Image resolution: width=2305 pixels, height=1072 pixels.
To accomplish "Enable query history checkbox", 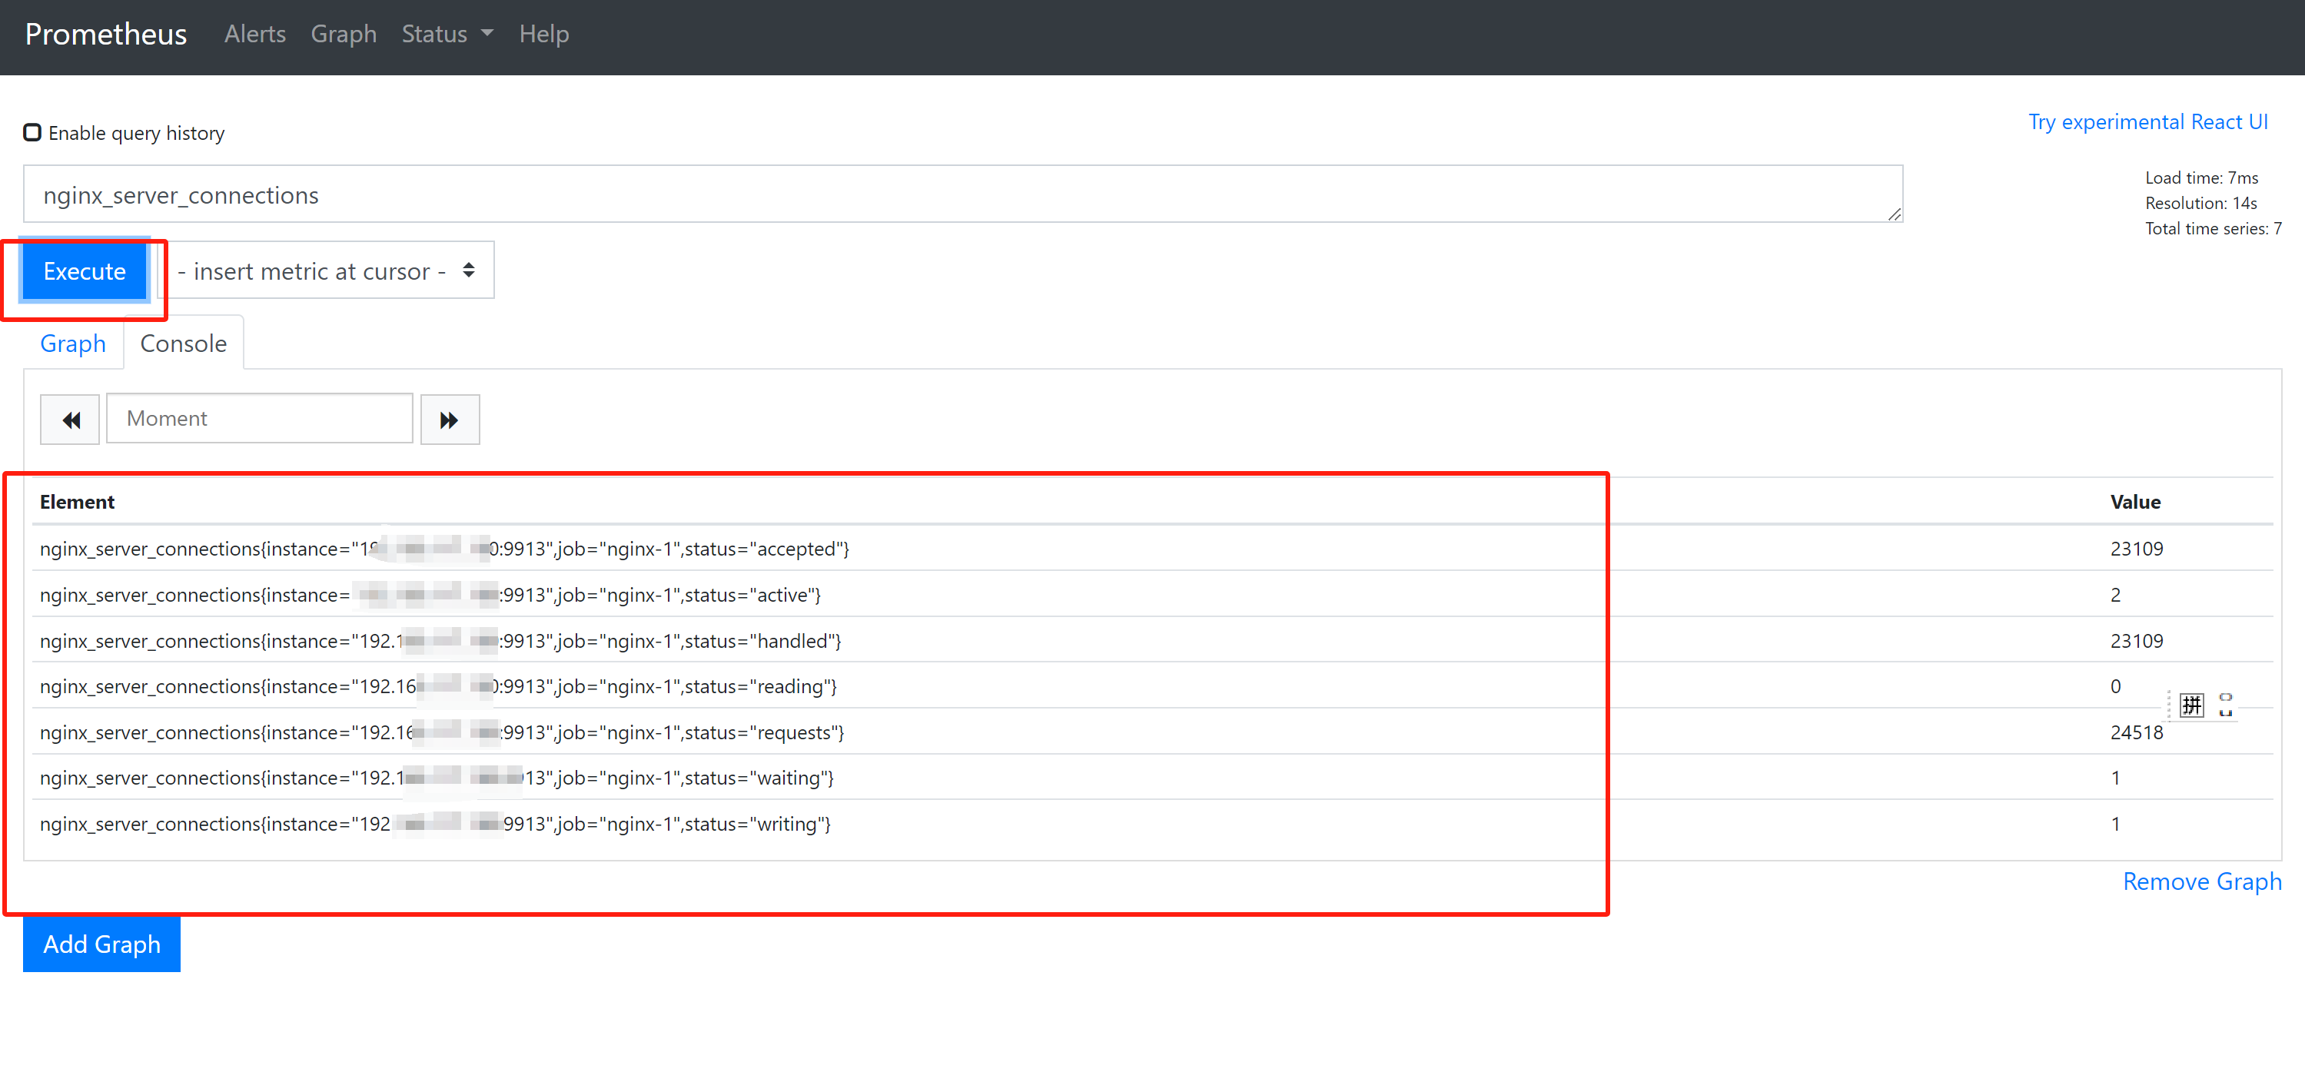I will [32, 132].
